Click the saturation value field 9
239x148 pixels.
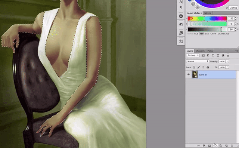pos(231,24)
